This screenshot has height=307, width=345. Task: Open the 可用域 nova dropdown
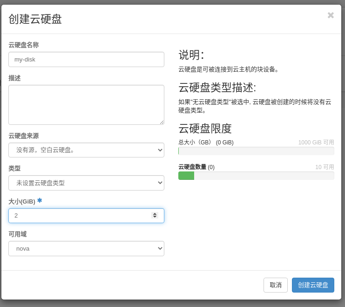86,248
